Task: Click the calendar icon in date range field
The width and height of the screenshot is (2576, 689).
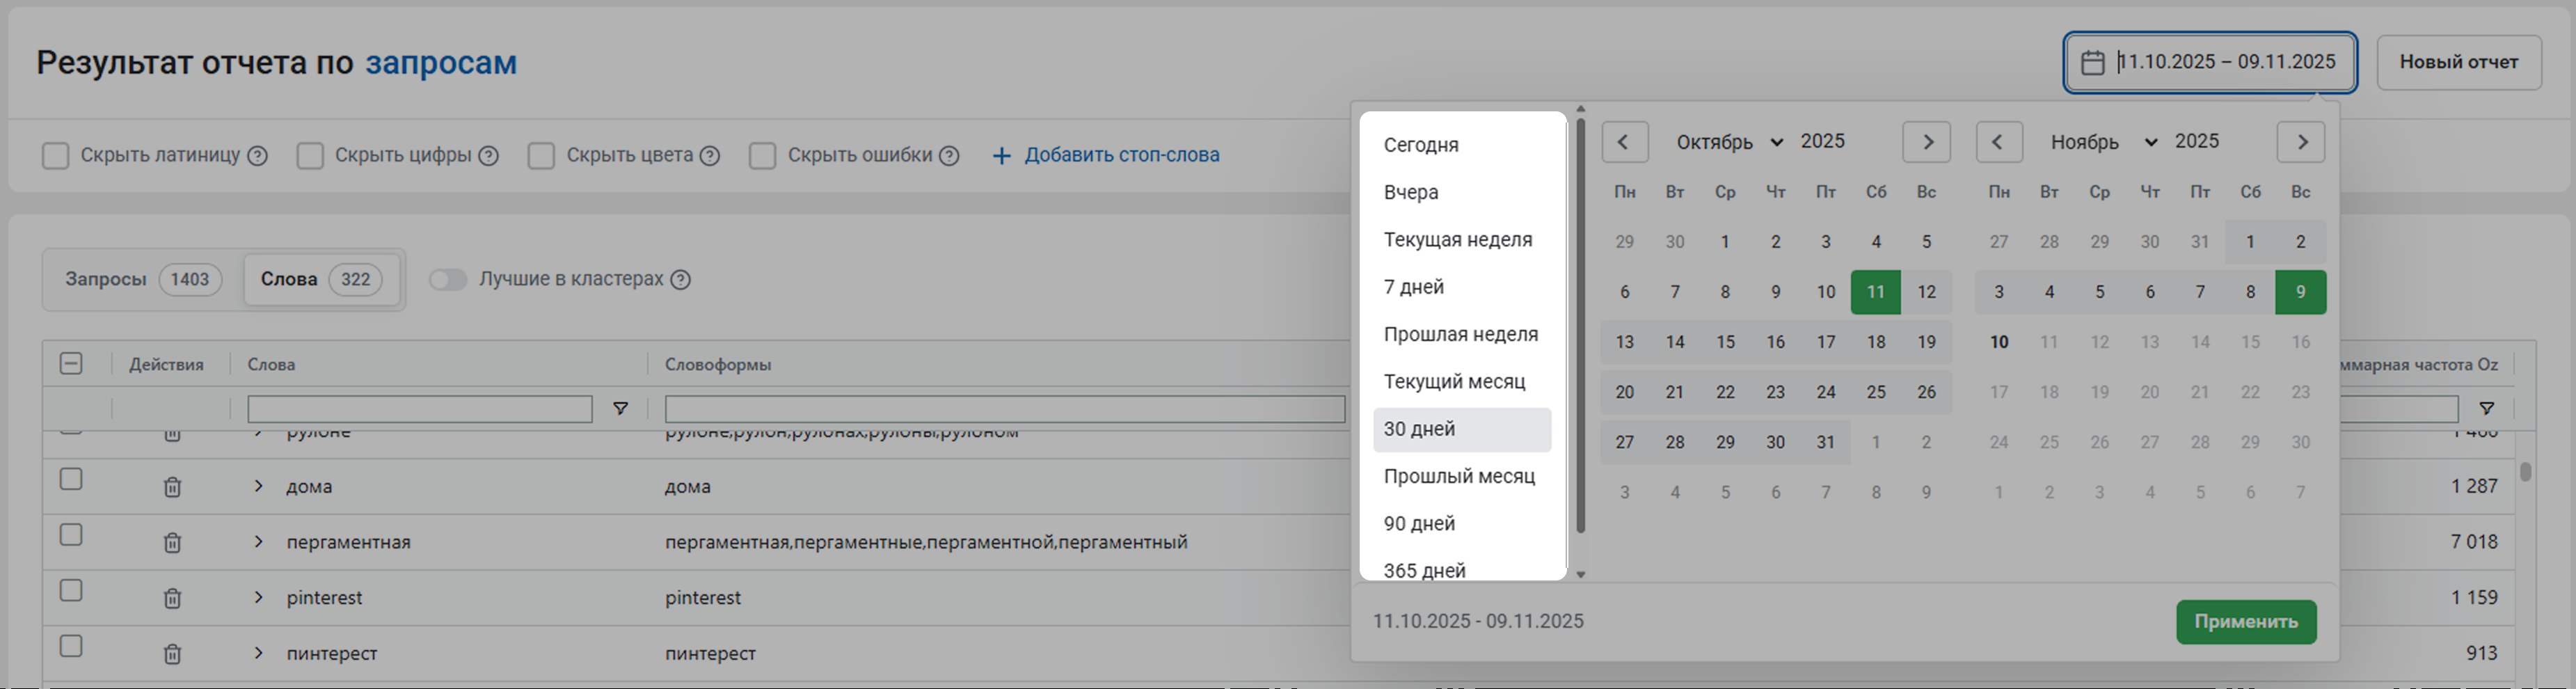Action: (2092, 62)
